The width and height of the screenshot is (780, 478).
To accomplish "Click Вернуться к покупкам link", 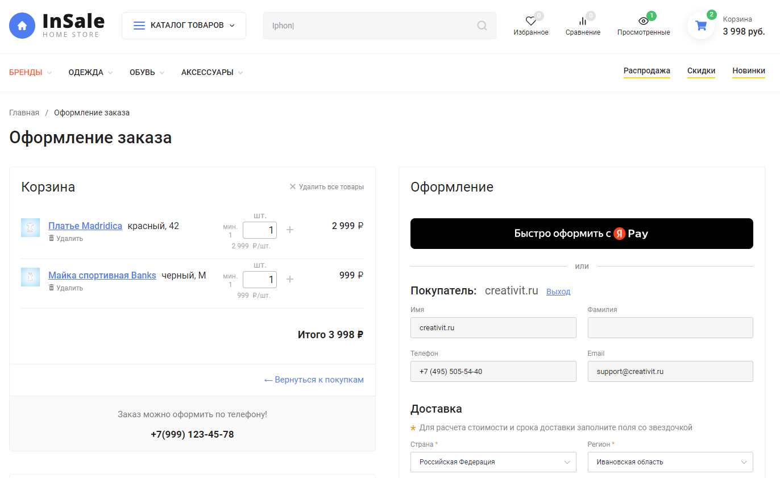I will click(x=314, y=380).
